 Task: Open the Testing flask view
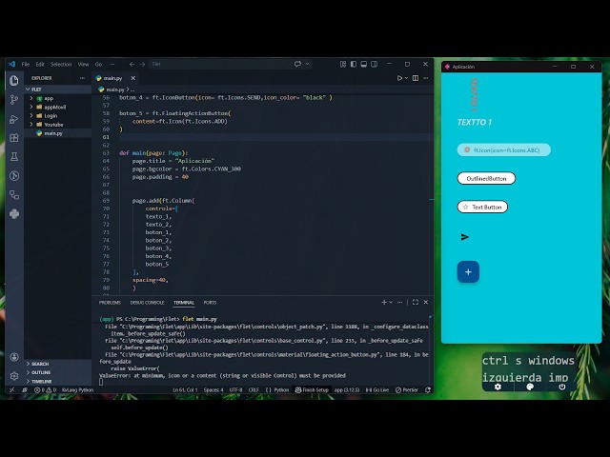[x=14, y=156]
